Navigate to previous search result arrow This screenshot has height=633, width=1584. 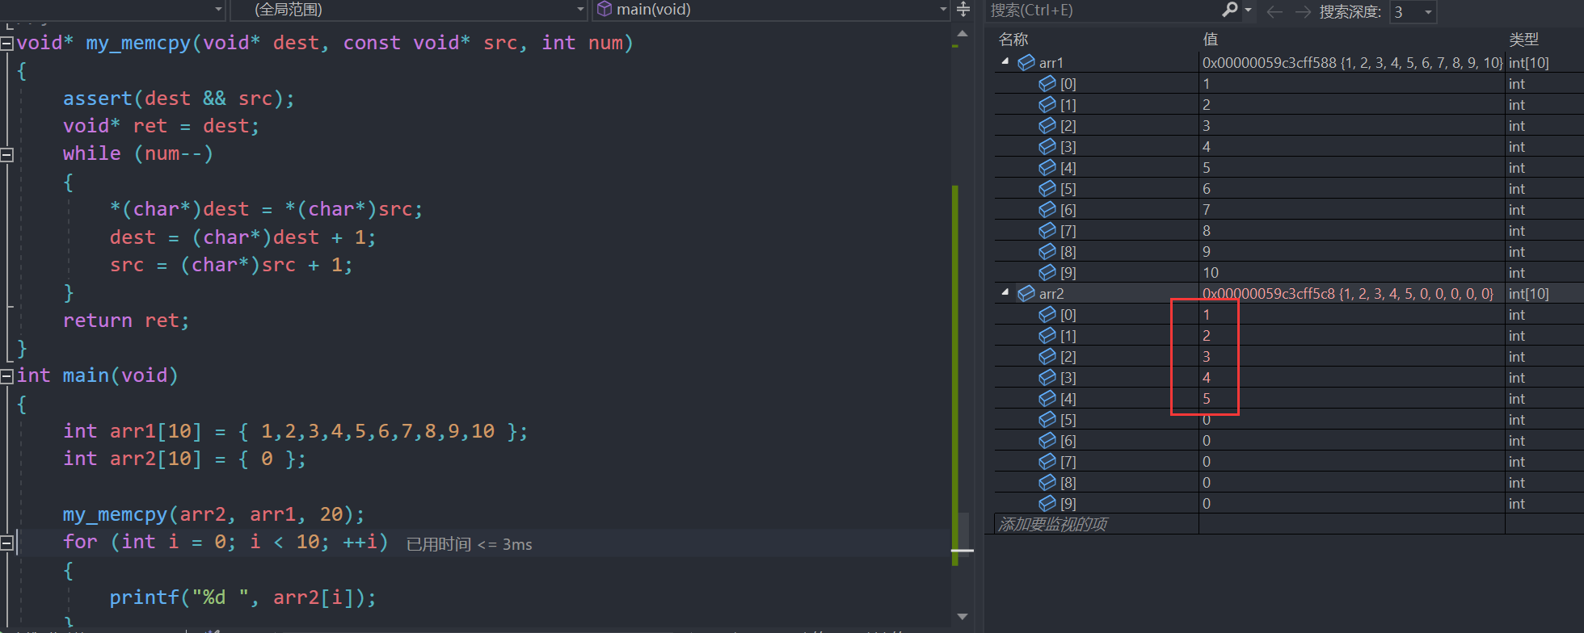[x=1275, y=11]
